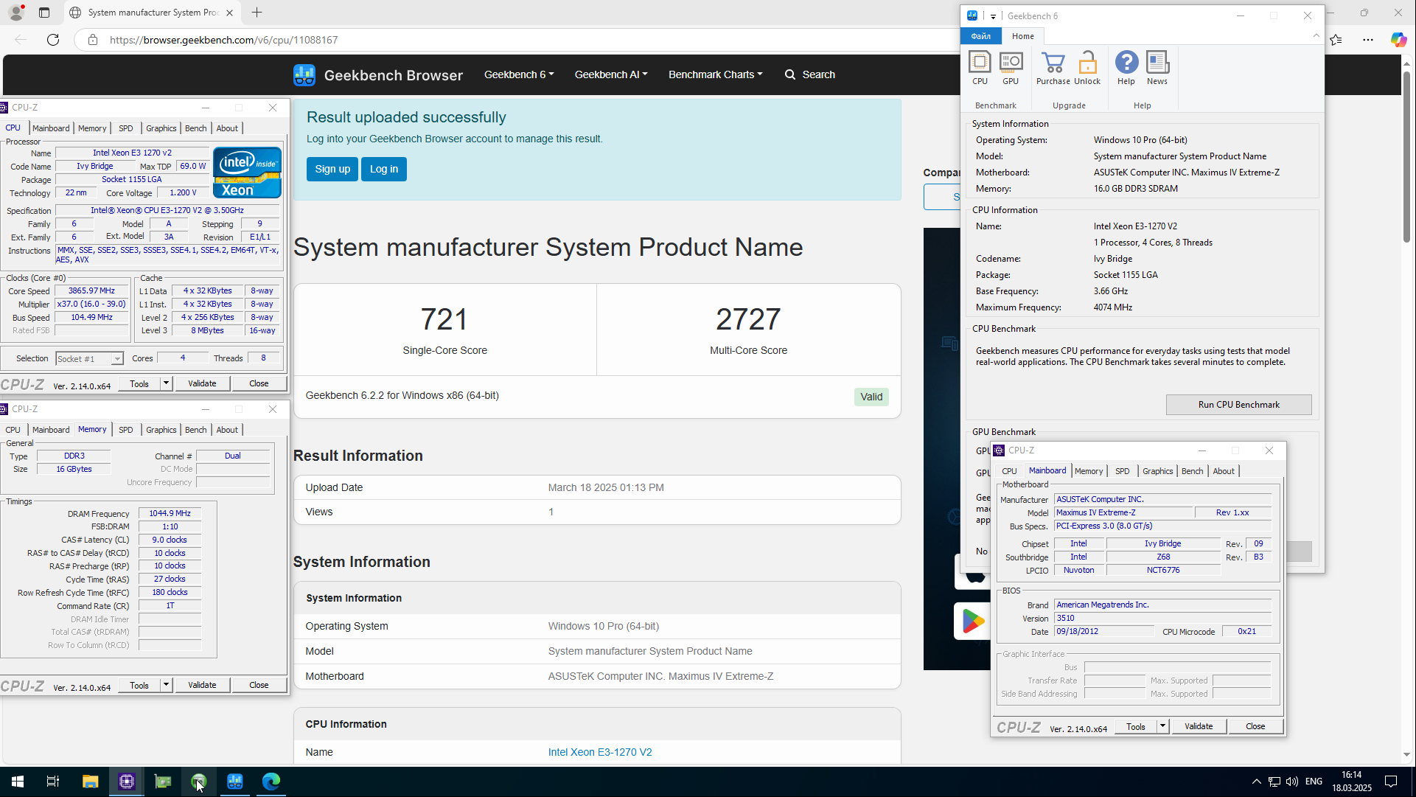The height and width of the screenshot is (797, 1416).
Task: Open the News icon in Geekbench ribbon
Action: 1157,68
